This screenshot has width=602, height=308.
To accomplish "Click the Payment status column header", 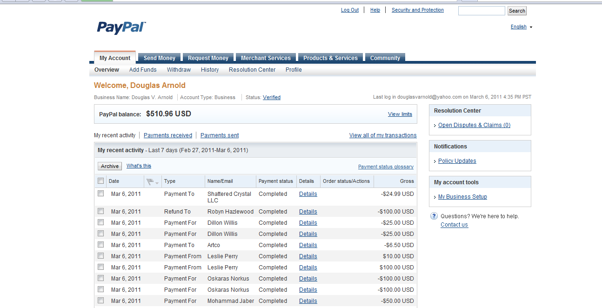I will pos(276,181).
